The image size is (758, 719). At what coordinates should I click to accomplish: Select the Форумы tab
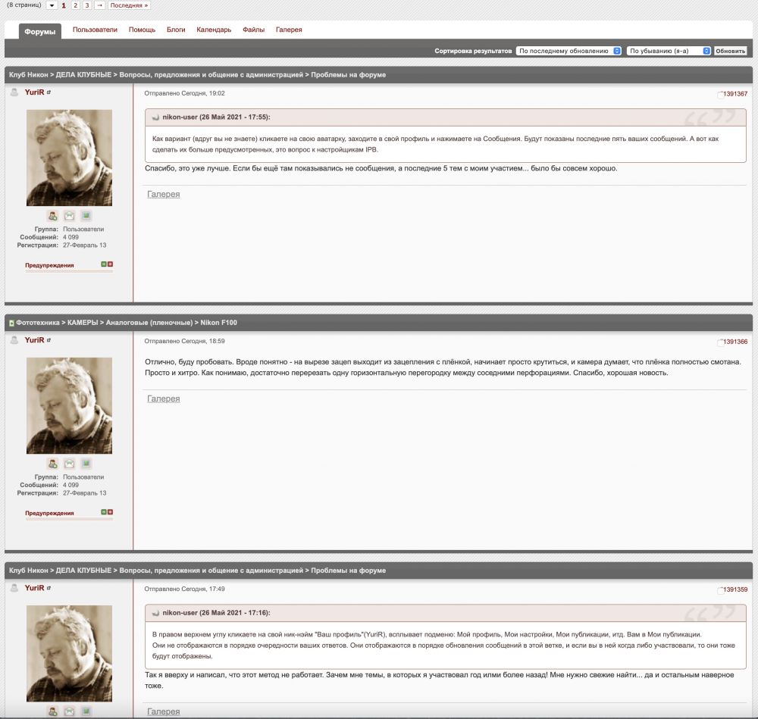(x=40, y=31)
